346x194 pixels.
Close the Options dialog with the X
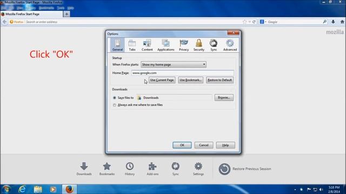pos(233,33)
